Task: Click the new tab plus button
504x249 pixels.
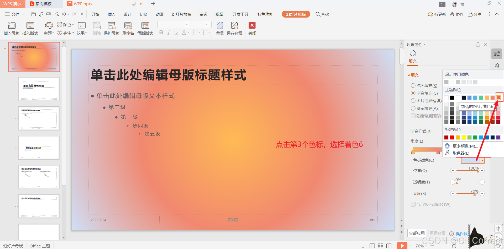Action: 153,4
